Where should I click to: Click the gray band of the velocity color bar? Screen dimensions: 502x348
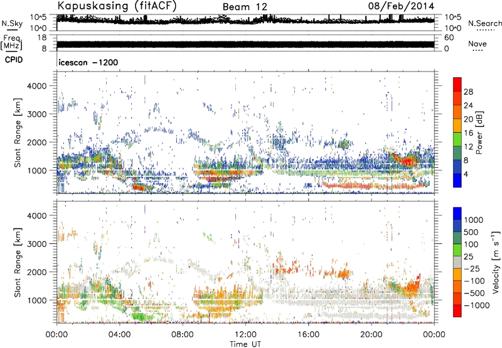pos(457,262)
